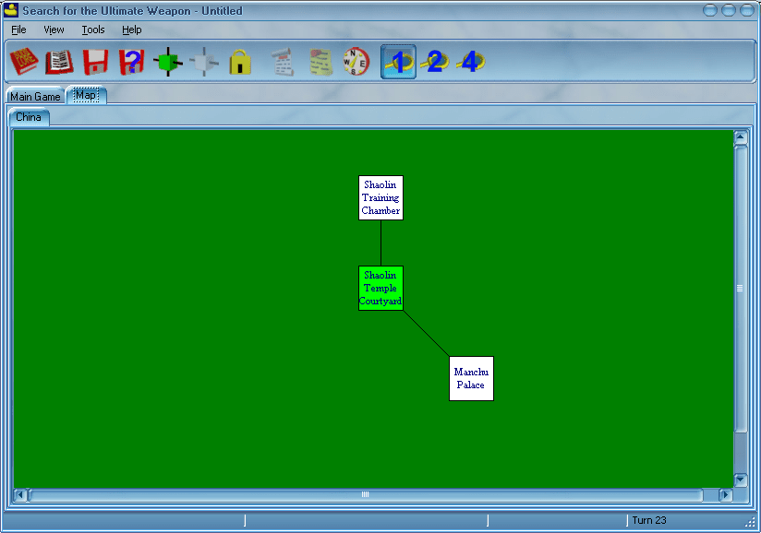The image size is (761, 533).
Task: Click the floppy disk with question mark icon
Action: point(131,63)
